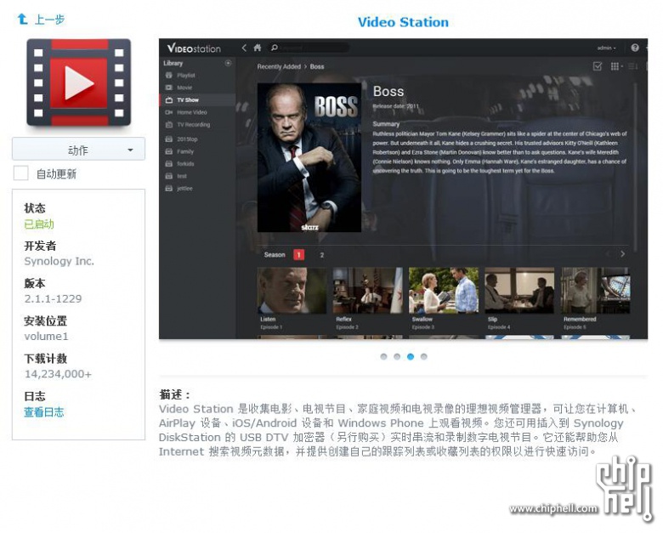The width and height of the screenshot is (663, 533).
Task: Click the volume1 install location text
Action: tap(46, 337)
